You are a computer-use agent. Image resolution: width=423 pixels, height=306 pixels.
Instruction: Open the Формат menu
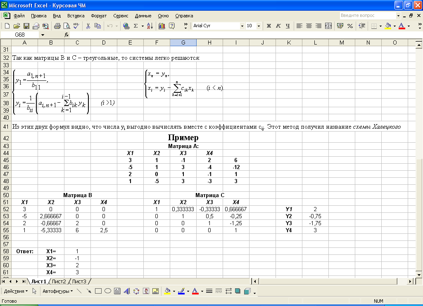coord(99,16)
